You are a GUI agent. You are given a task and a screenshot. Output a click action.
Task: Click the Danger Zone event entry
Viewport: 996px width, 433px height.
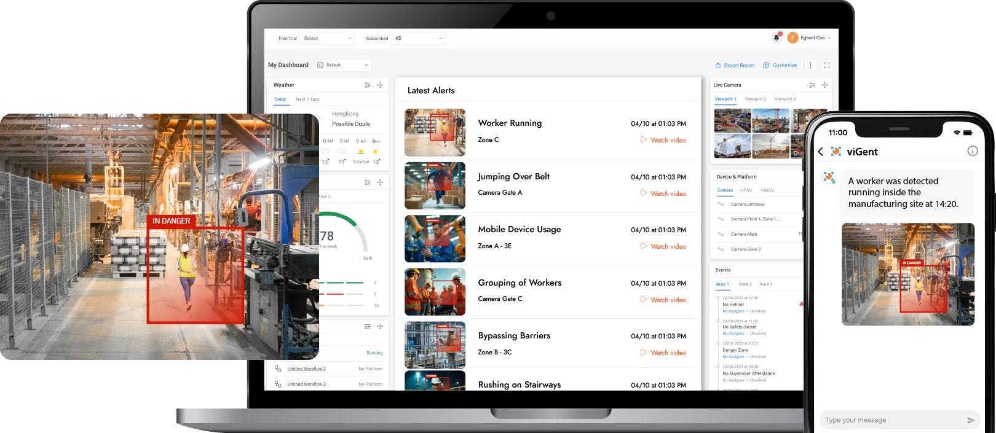coord(735,350)
